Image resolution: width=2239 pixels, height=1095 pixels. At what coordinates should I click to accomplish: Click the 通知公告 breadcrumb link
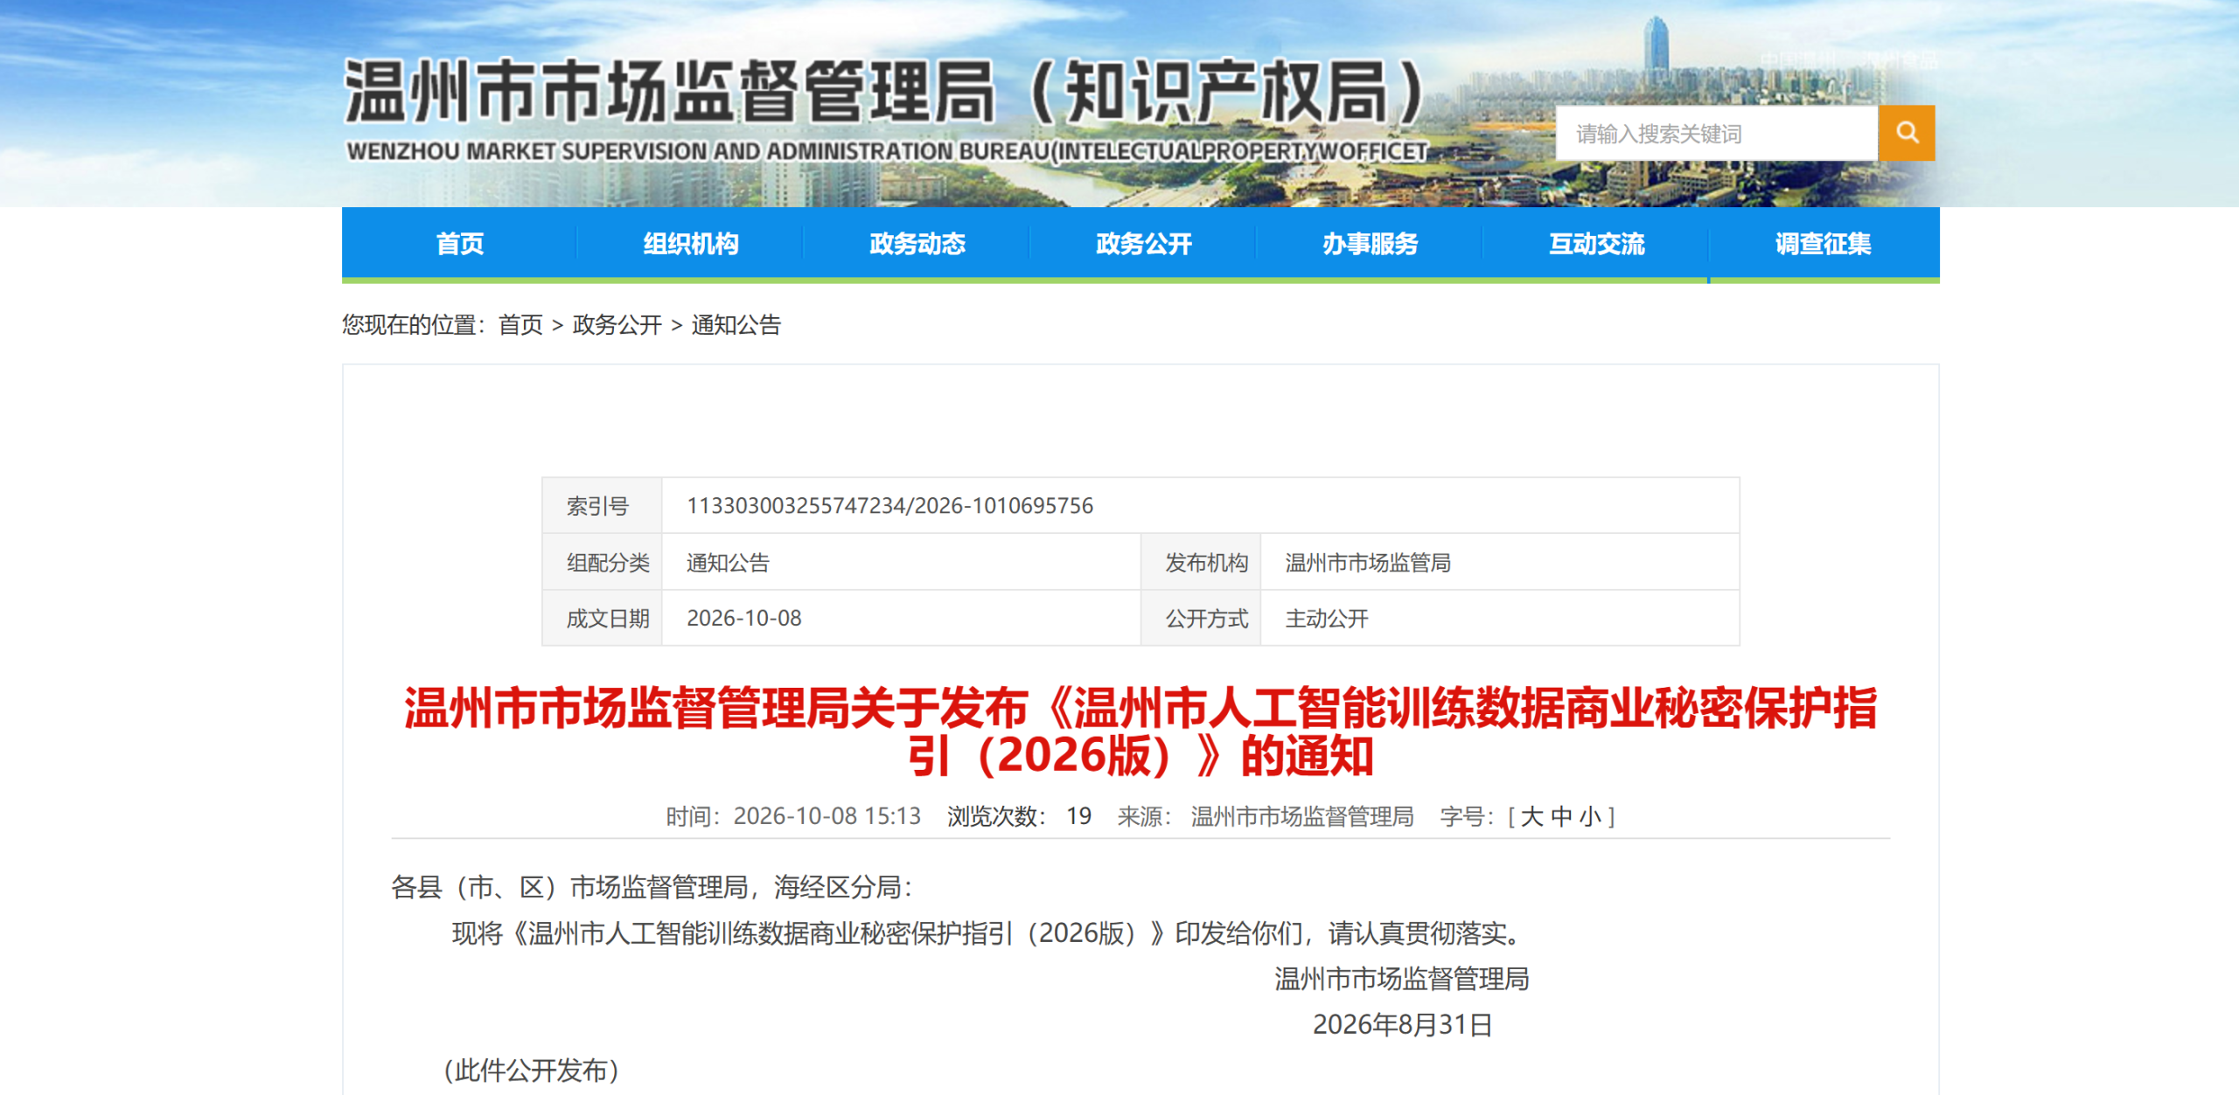click(x=736, y=325)
